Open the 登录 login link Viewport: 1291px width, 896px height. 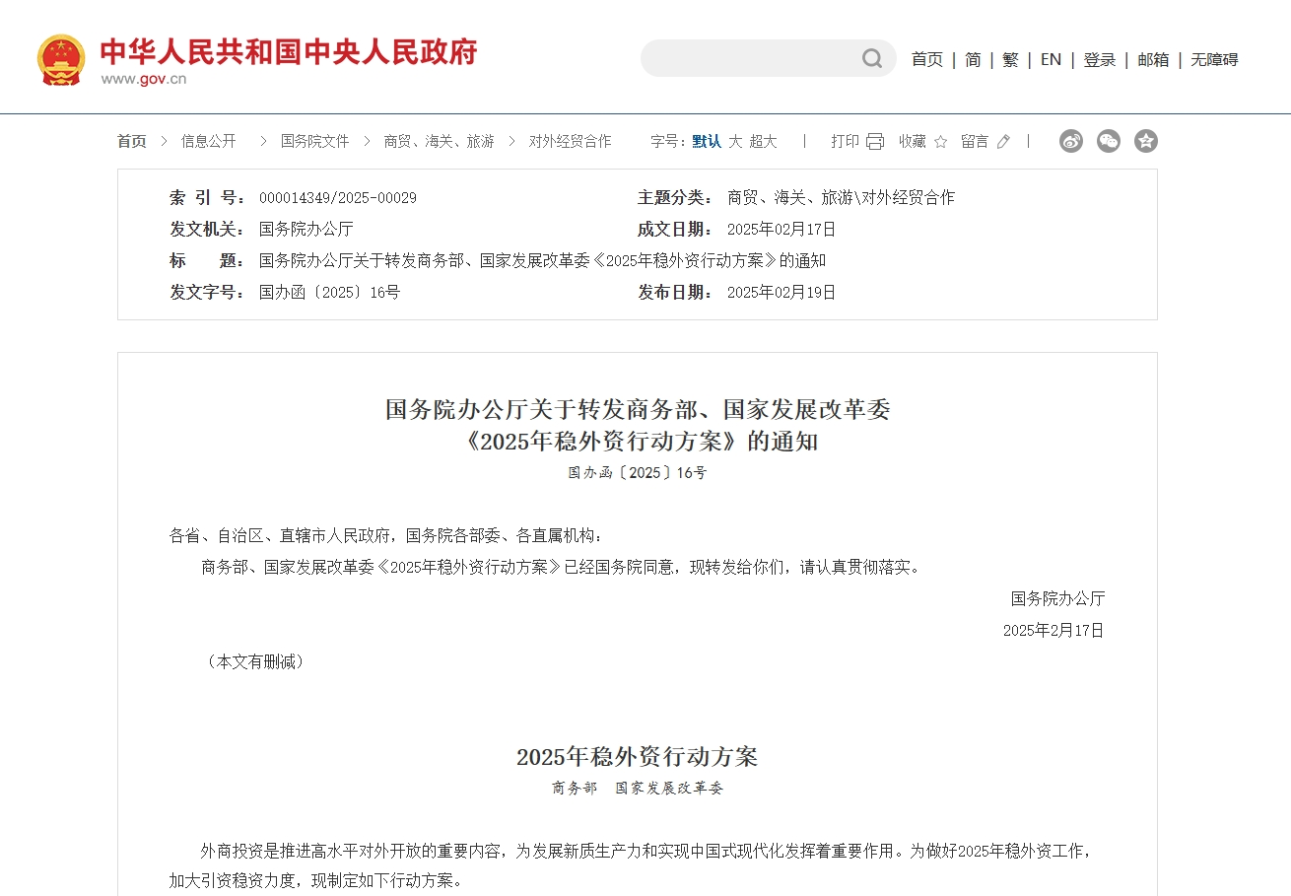point(1100,59)
